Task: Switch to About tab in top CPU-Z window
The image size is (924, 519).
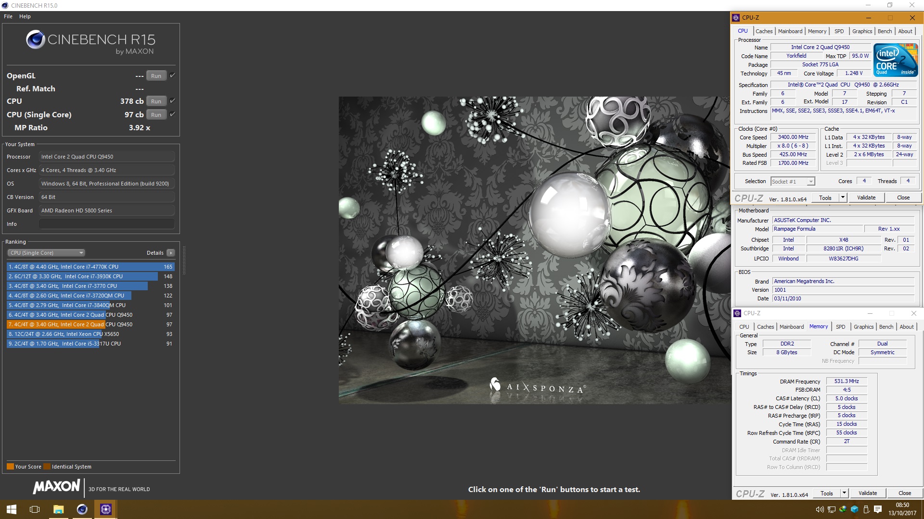Action: (905, 31)
